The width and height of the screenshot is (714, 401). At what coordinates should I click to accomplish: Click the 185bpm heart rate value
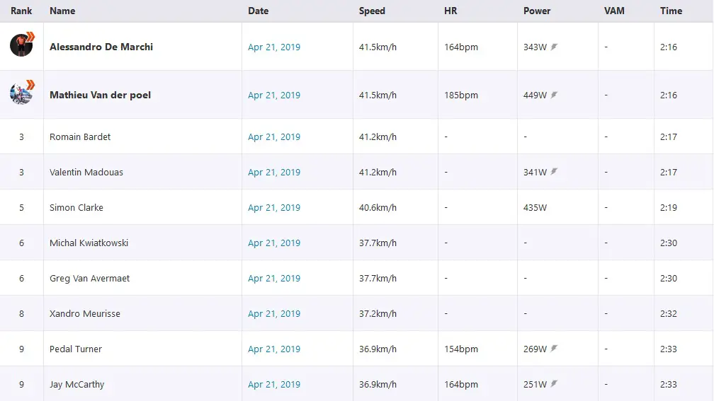coord(461,95)
